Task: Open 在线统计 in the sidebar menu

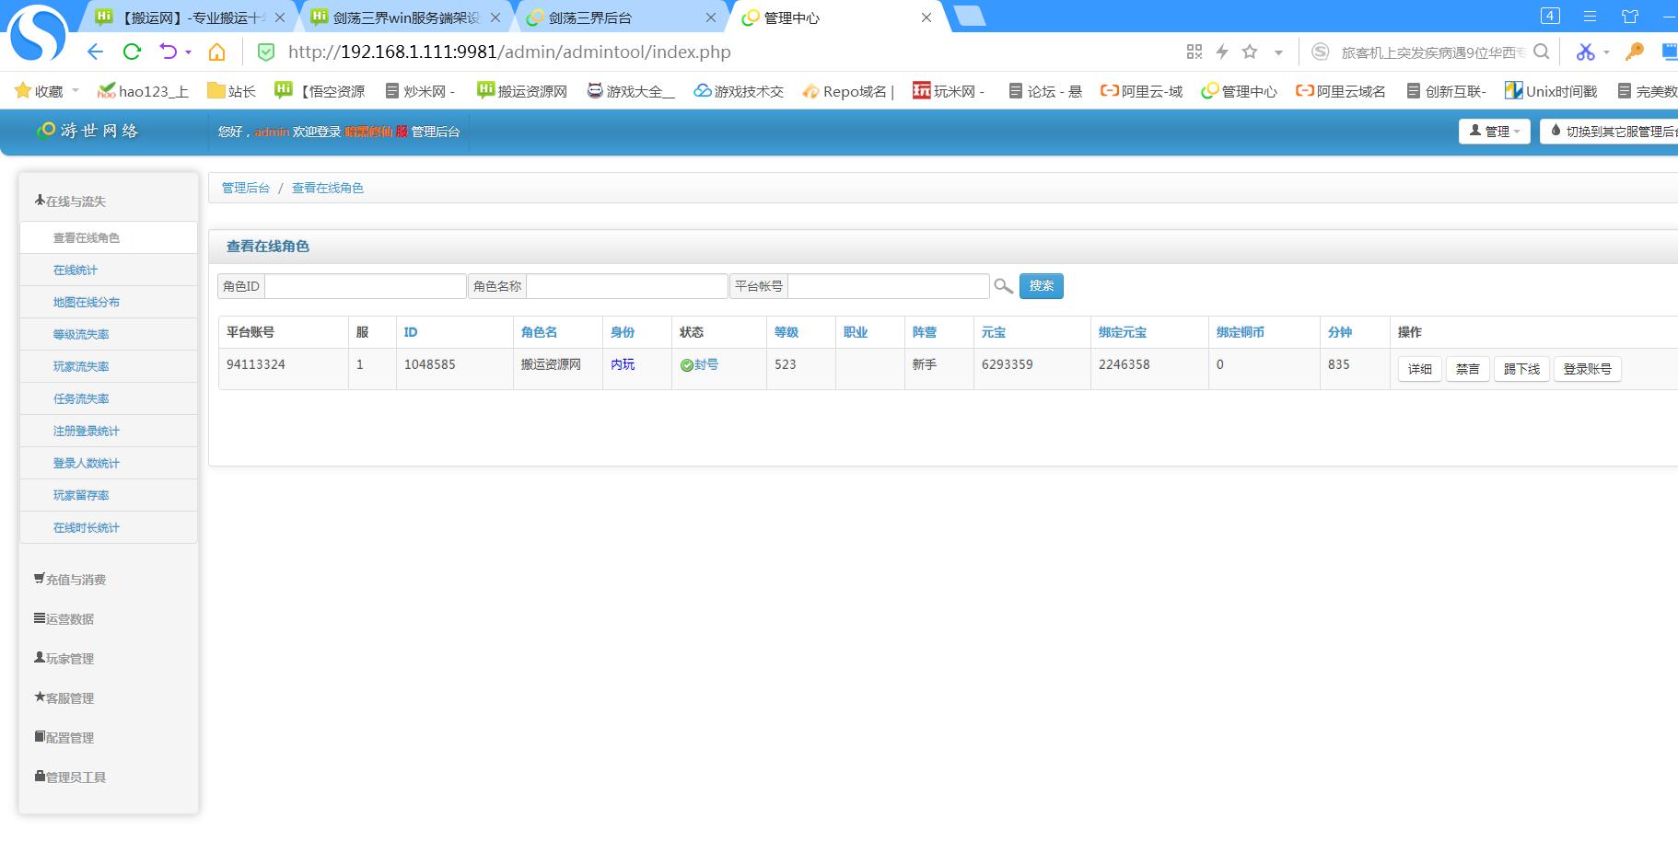Action: 76,270
